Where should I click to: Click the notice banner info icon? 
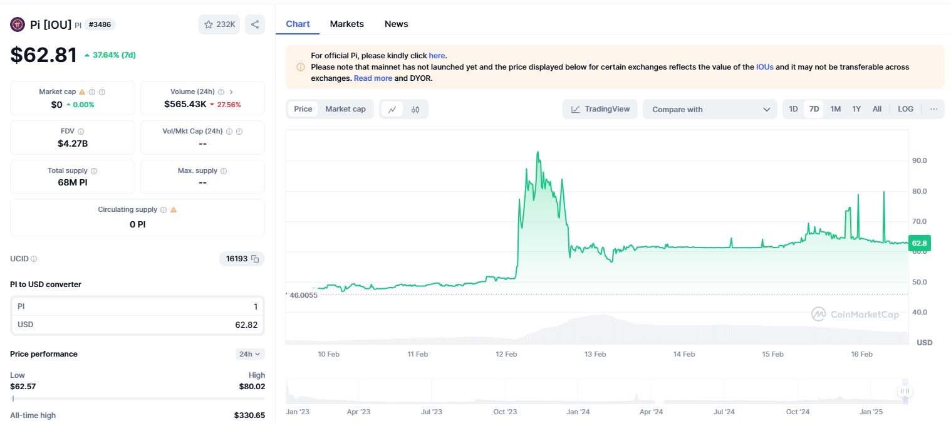301,67
